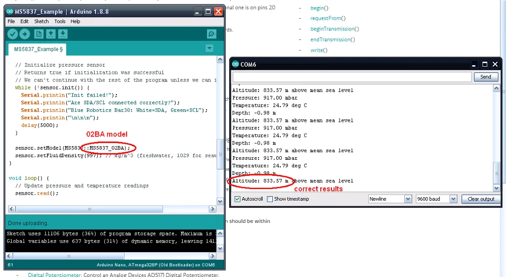The image size is (506, 277).
Task: Click the Open sketch up-arrow icon
Action: [x=51, y=34]
